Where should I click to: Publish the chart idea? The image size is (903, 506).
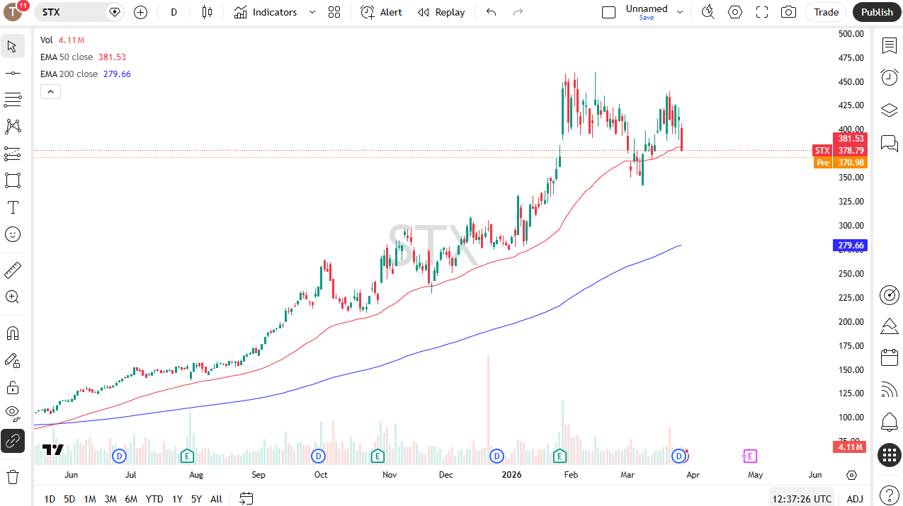click(x=877, y=12)
